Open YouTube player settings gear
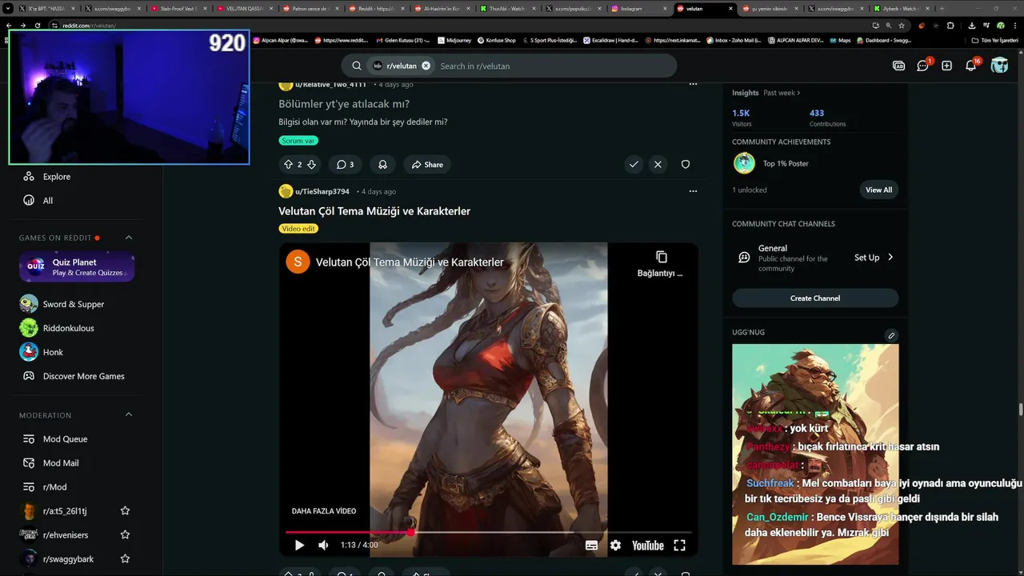 [615, 545]
